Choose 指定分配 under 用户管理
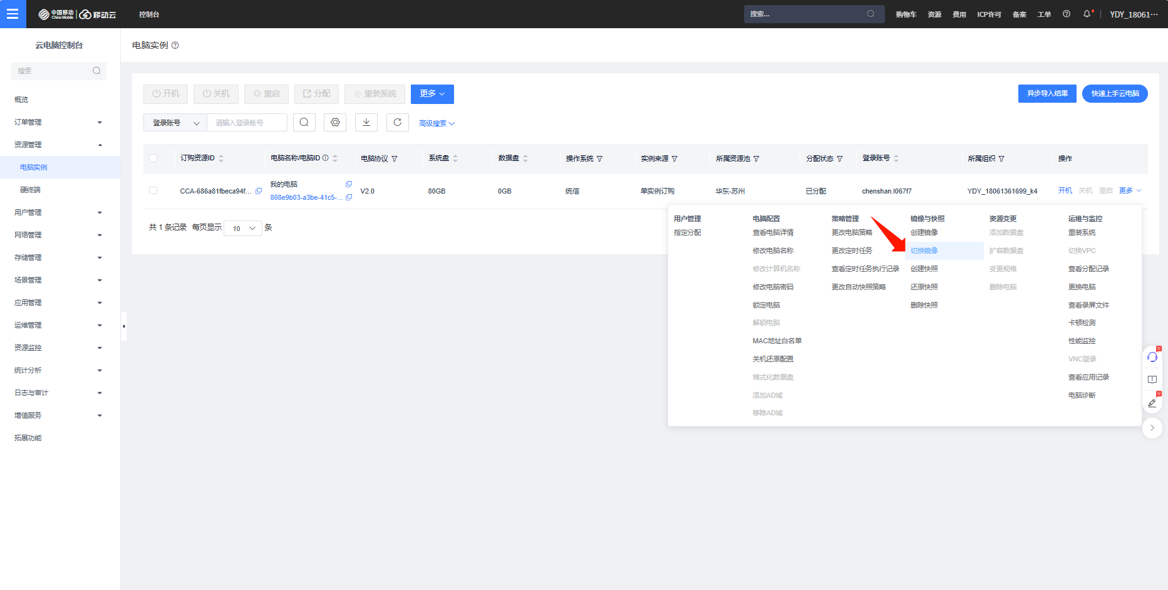The width and height of the screenshot is (1168, 590). pyautogui.click(x=688, y=232)
